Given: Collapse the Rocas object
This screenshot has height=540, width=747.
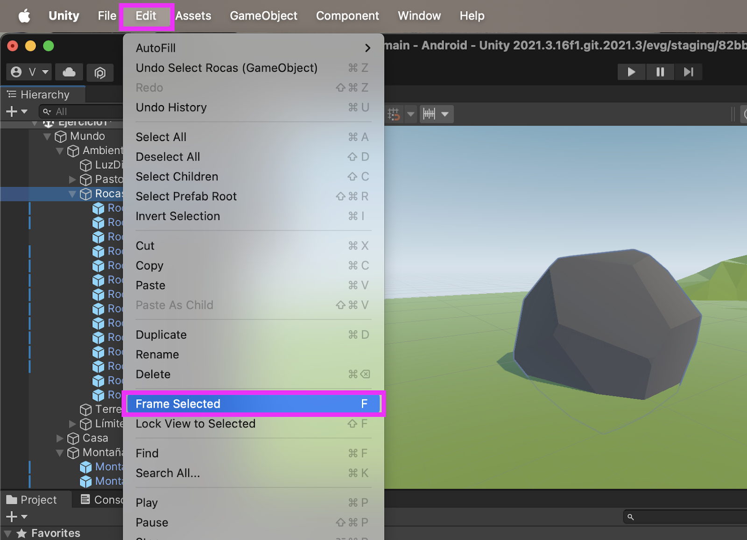Looking at the screenshot, I should [72, 194].
